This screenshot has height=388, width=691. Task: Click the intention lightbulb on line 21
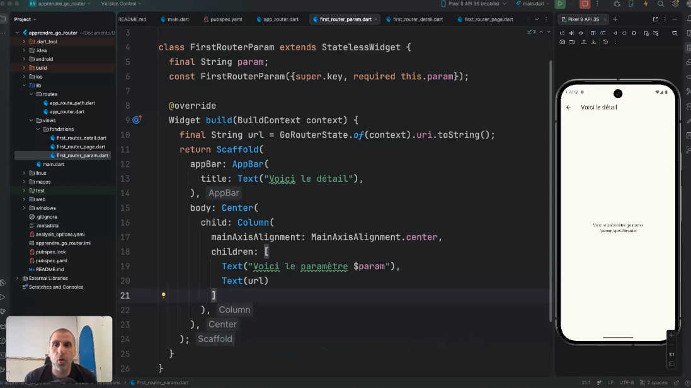[x=163, y=295]
